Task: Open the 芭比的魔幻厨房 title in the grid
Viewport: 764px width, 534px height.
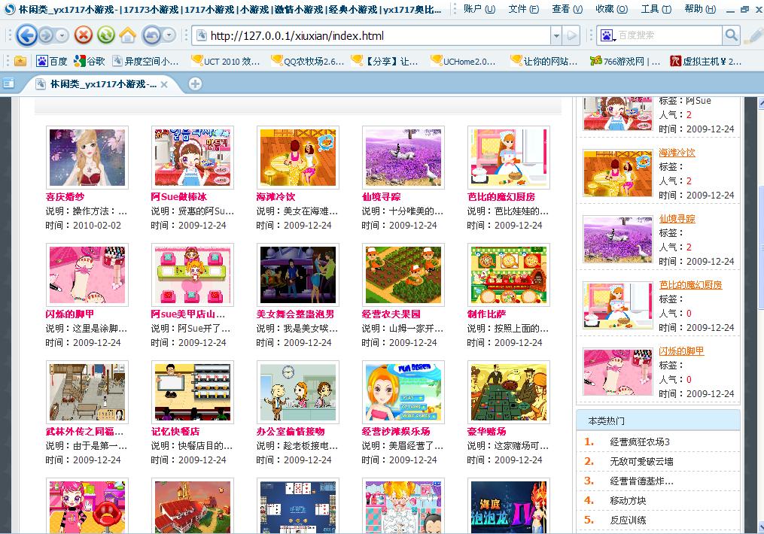Action: [x=501, y=196]
